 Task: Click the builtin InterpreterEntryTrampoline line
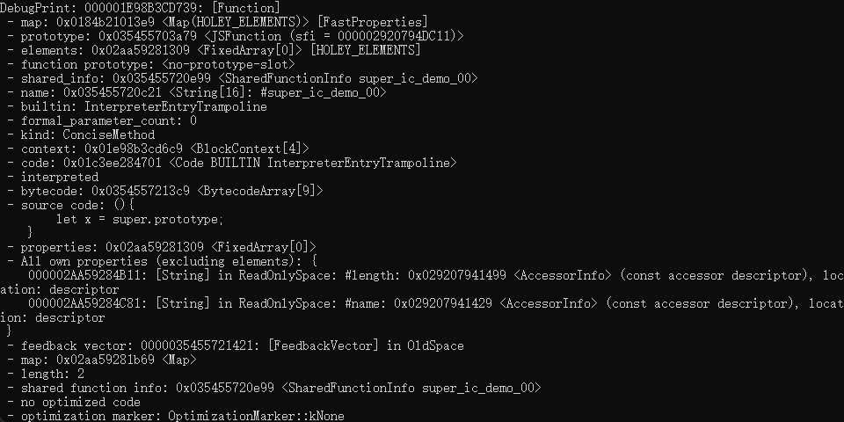[137, 106]
